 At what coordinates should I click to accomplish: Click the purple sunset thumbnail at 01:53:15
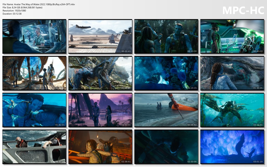coord(100,110)
